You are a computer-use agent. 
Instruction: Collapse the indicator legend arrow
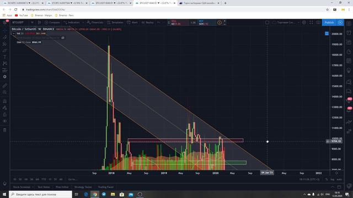tap(13, 34)
